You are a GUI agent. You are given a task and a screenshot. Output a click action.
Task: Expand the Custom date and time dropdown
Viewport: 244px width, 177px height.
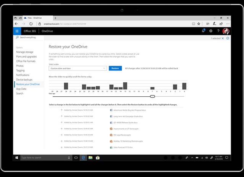[78, 69]
